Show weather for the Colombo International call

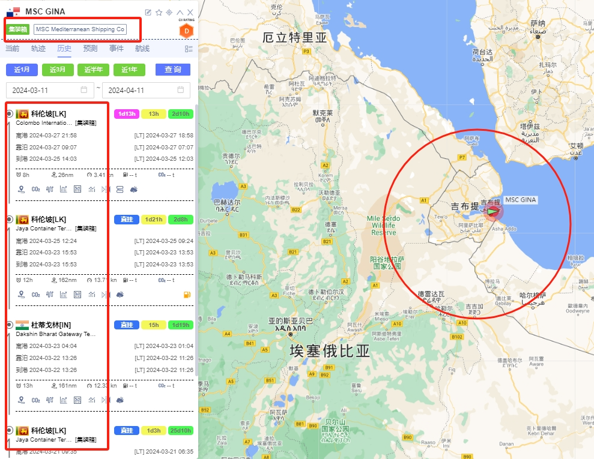pos(134,189)
